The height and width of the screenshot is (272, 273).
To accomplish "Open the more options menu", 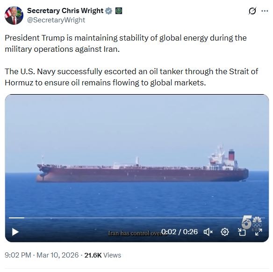I will coord(265,11).
